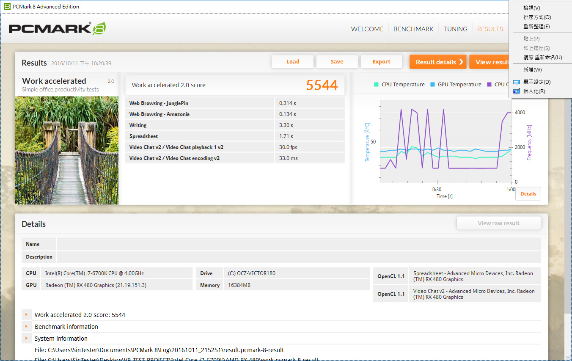Click the wooden bridge thumbnail image

click(x=67, y=150)
